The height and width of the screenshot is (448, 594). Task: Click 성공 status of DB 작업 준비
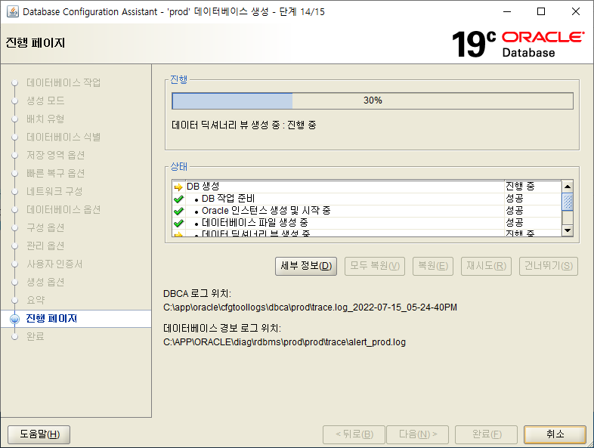click(515, 199)
